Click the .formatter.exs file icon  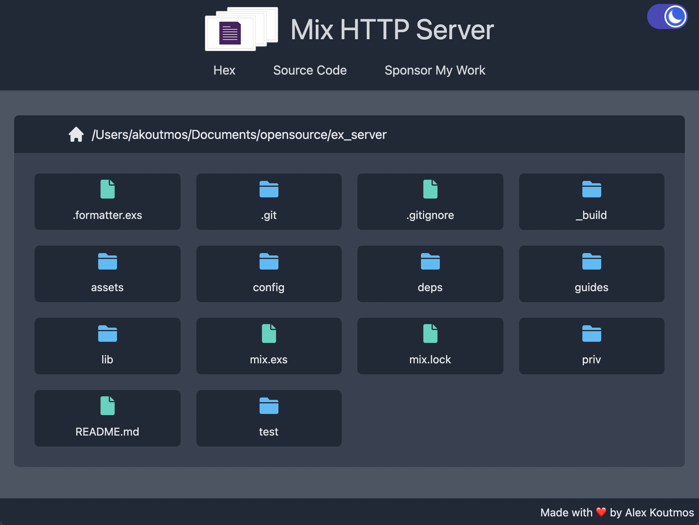point(108,189)
